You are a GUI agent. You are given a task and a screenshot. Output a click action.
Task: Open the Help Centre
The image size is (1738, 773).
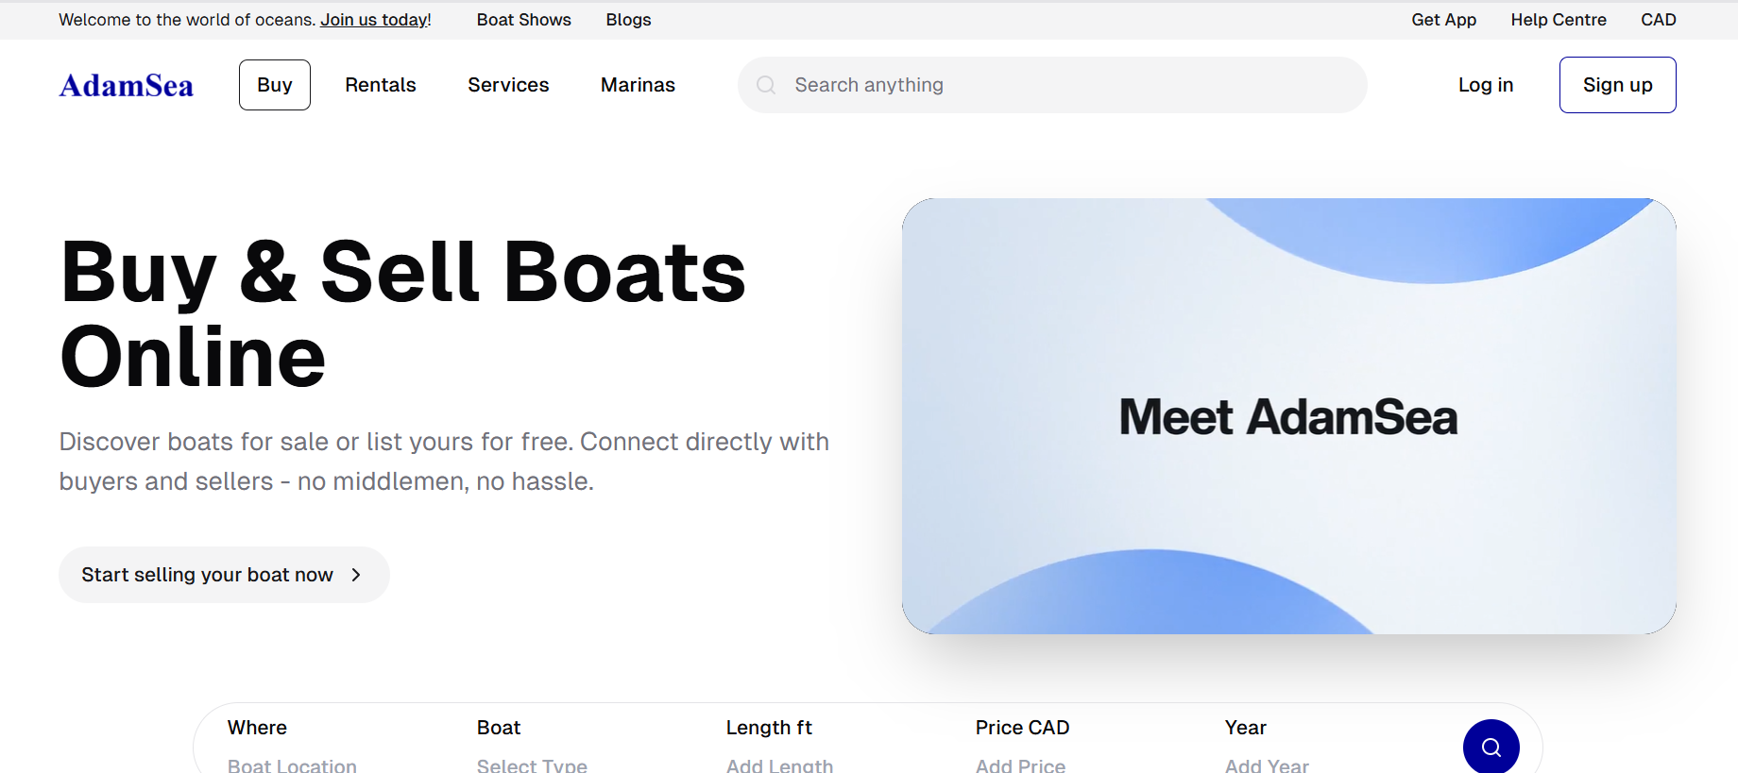click(x=1559, y=20)
